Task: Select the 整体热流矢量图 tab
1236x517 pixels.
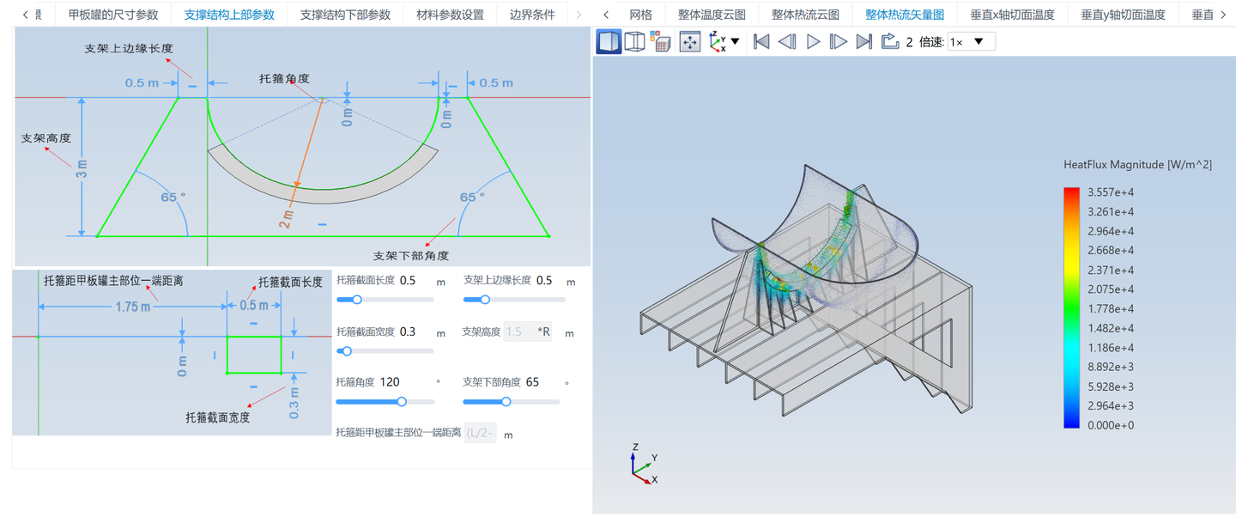Action: click(x=905, y=15)
